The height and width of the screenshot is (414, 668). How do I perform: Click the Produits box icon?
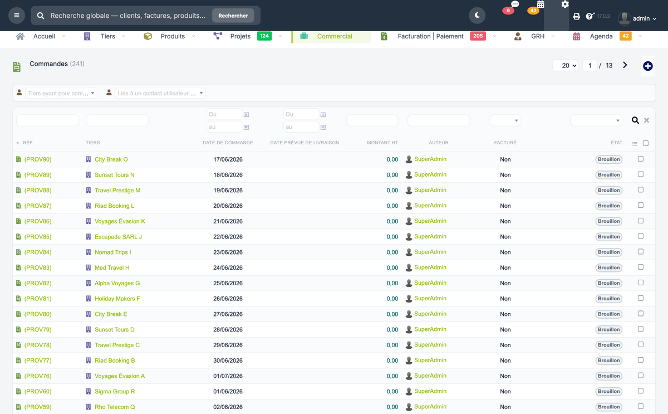[x=148, y=36]
